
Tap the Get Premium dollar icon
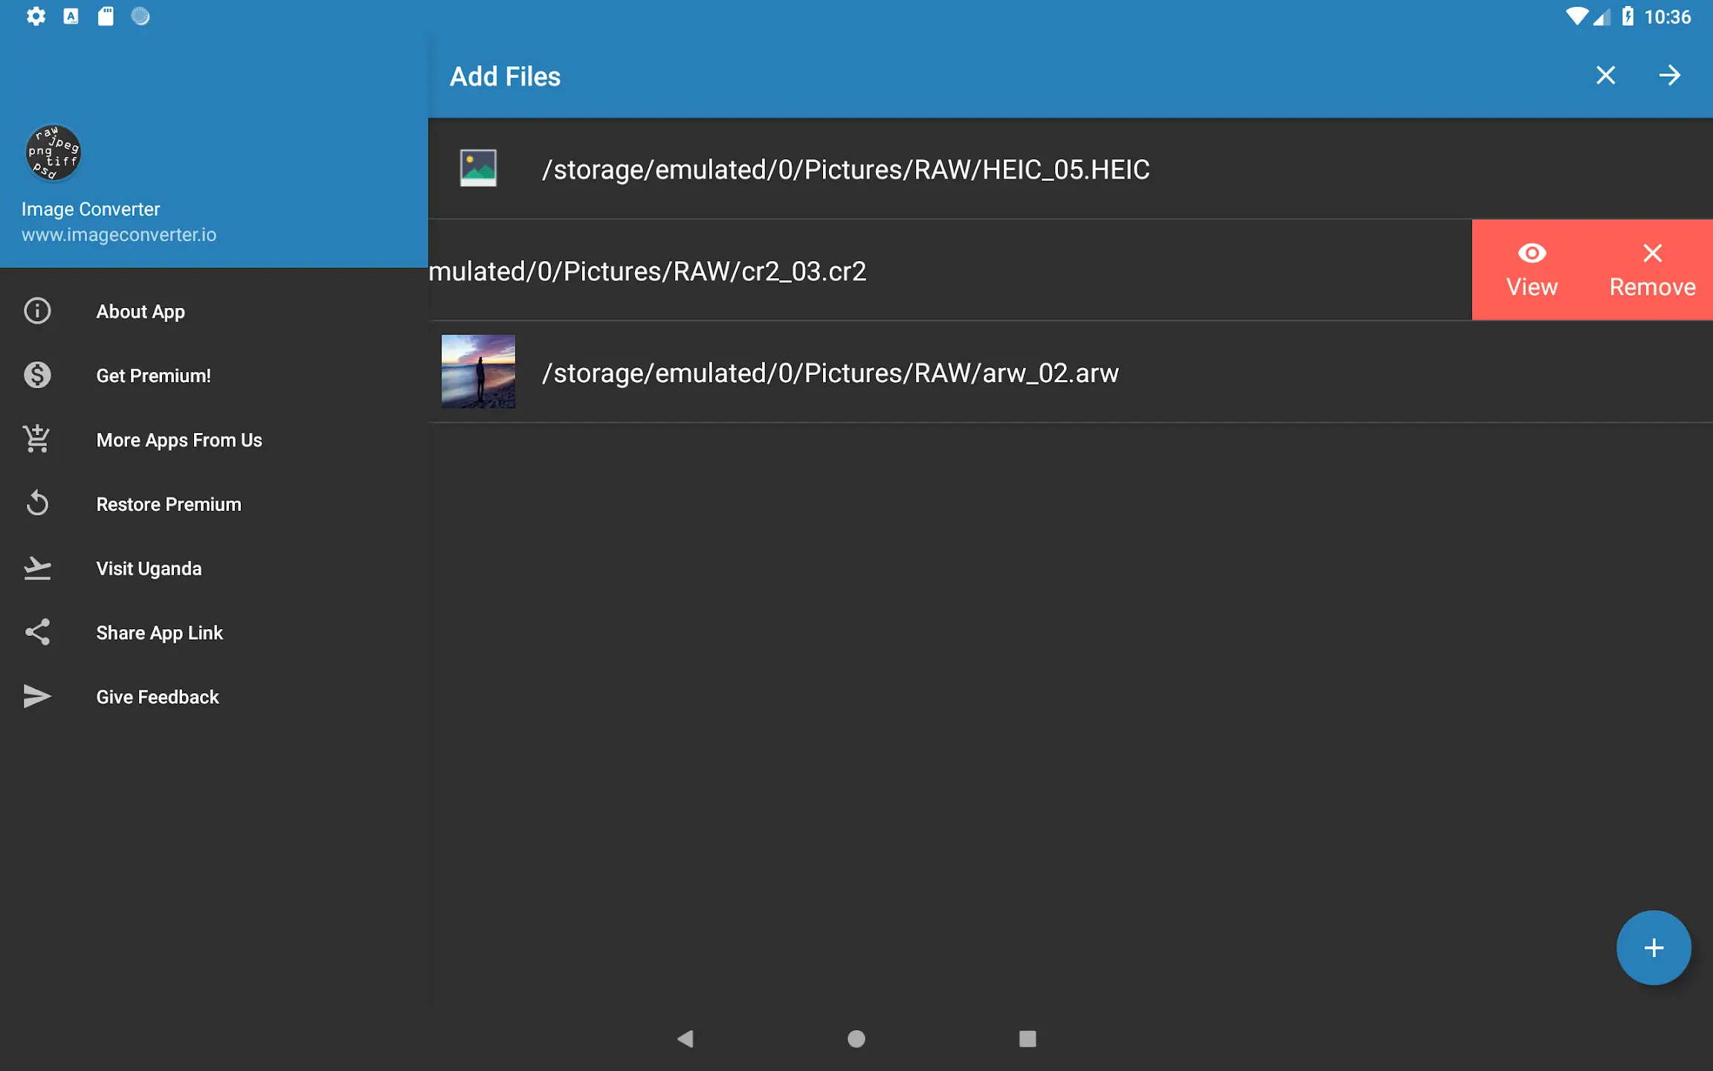(x=36, y=375)
